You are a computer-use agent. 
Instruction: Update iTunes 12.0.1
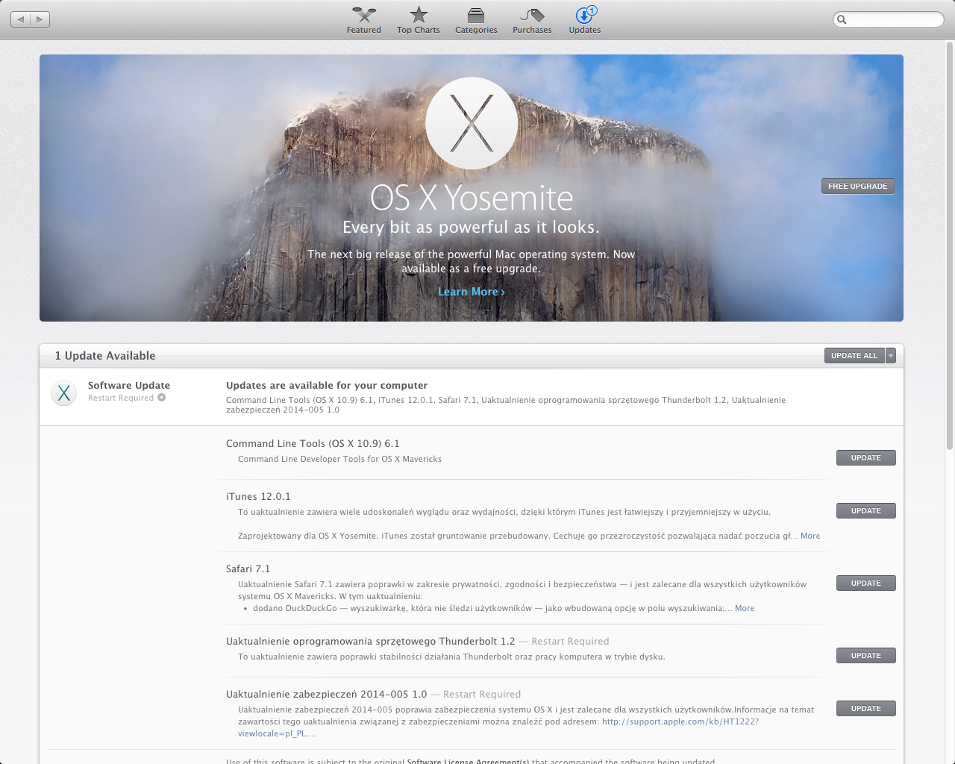coord(866,511)
